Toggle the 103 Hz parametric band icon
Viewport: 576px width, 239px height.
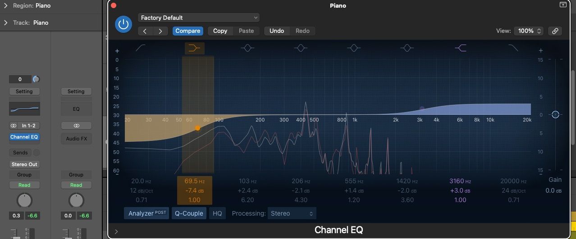pyautogui.click(x=247, y=48)
